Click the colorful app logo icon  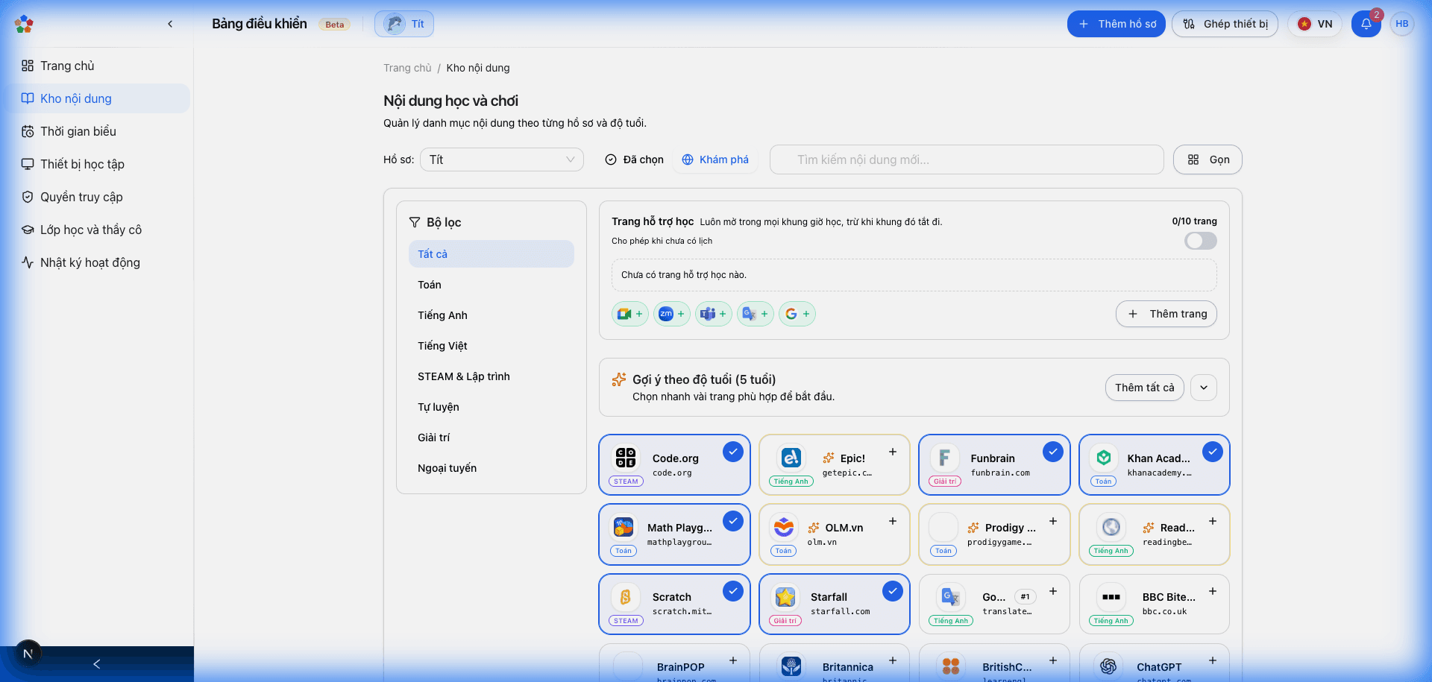pyautogui.click(x=24, y=24)
